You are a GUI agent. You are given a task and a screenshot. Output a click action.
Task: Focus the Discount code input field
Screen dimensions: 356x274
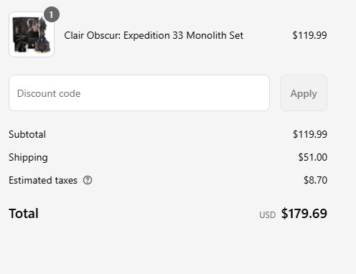coord(139,93)
